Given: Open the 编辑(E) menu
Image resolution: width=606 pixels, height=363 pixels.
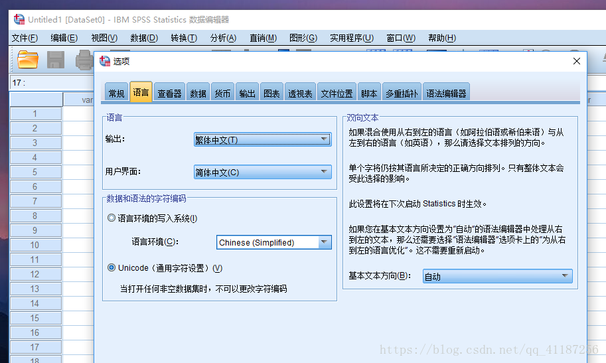Looking at the screenshot, I should pyautogui.click(x=64, y=38).
